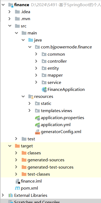Click the finance module folder icon
Screen dimensions: 101x203
[11, 5]
